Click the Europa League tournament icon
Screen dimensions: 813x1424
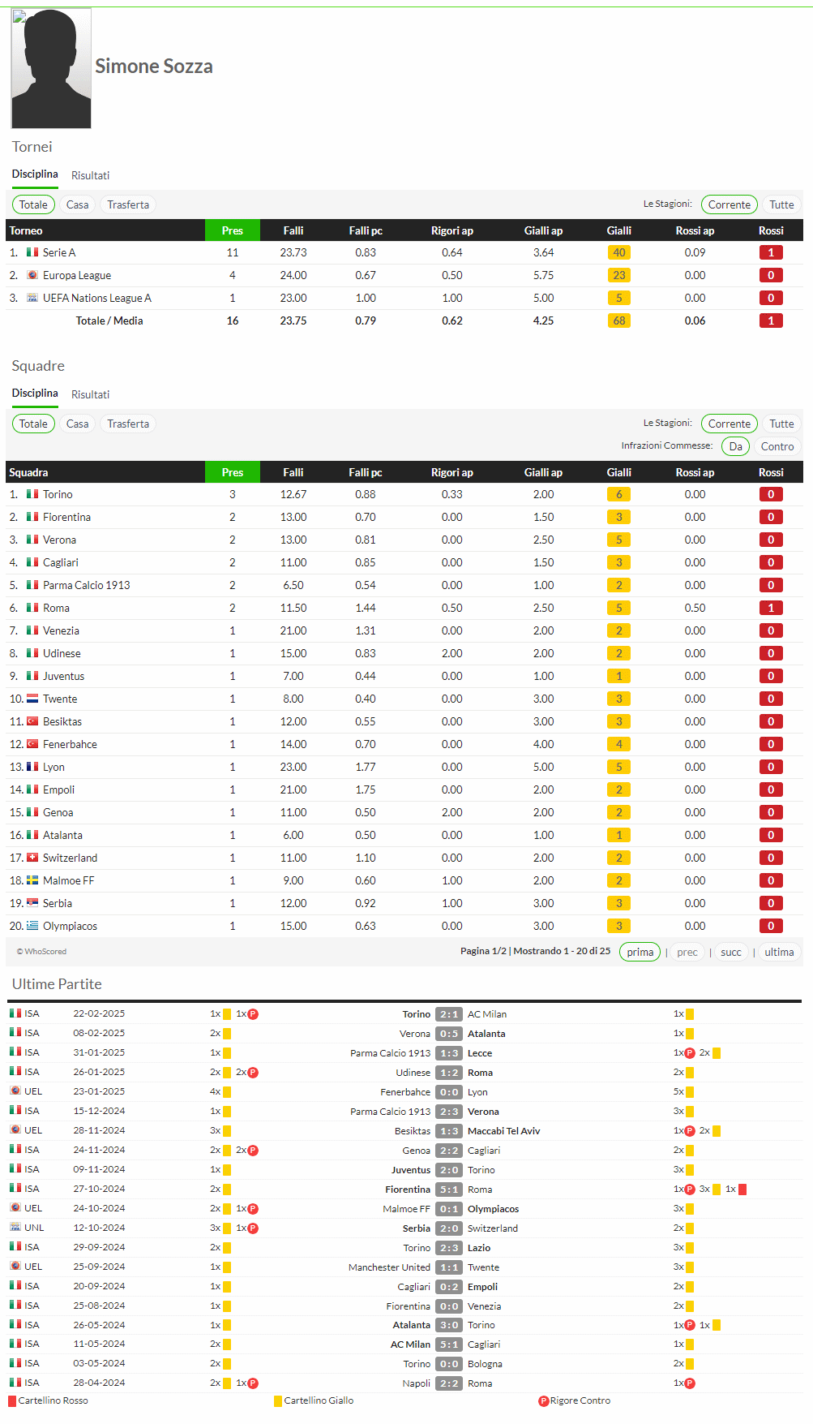pos(32,275)
